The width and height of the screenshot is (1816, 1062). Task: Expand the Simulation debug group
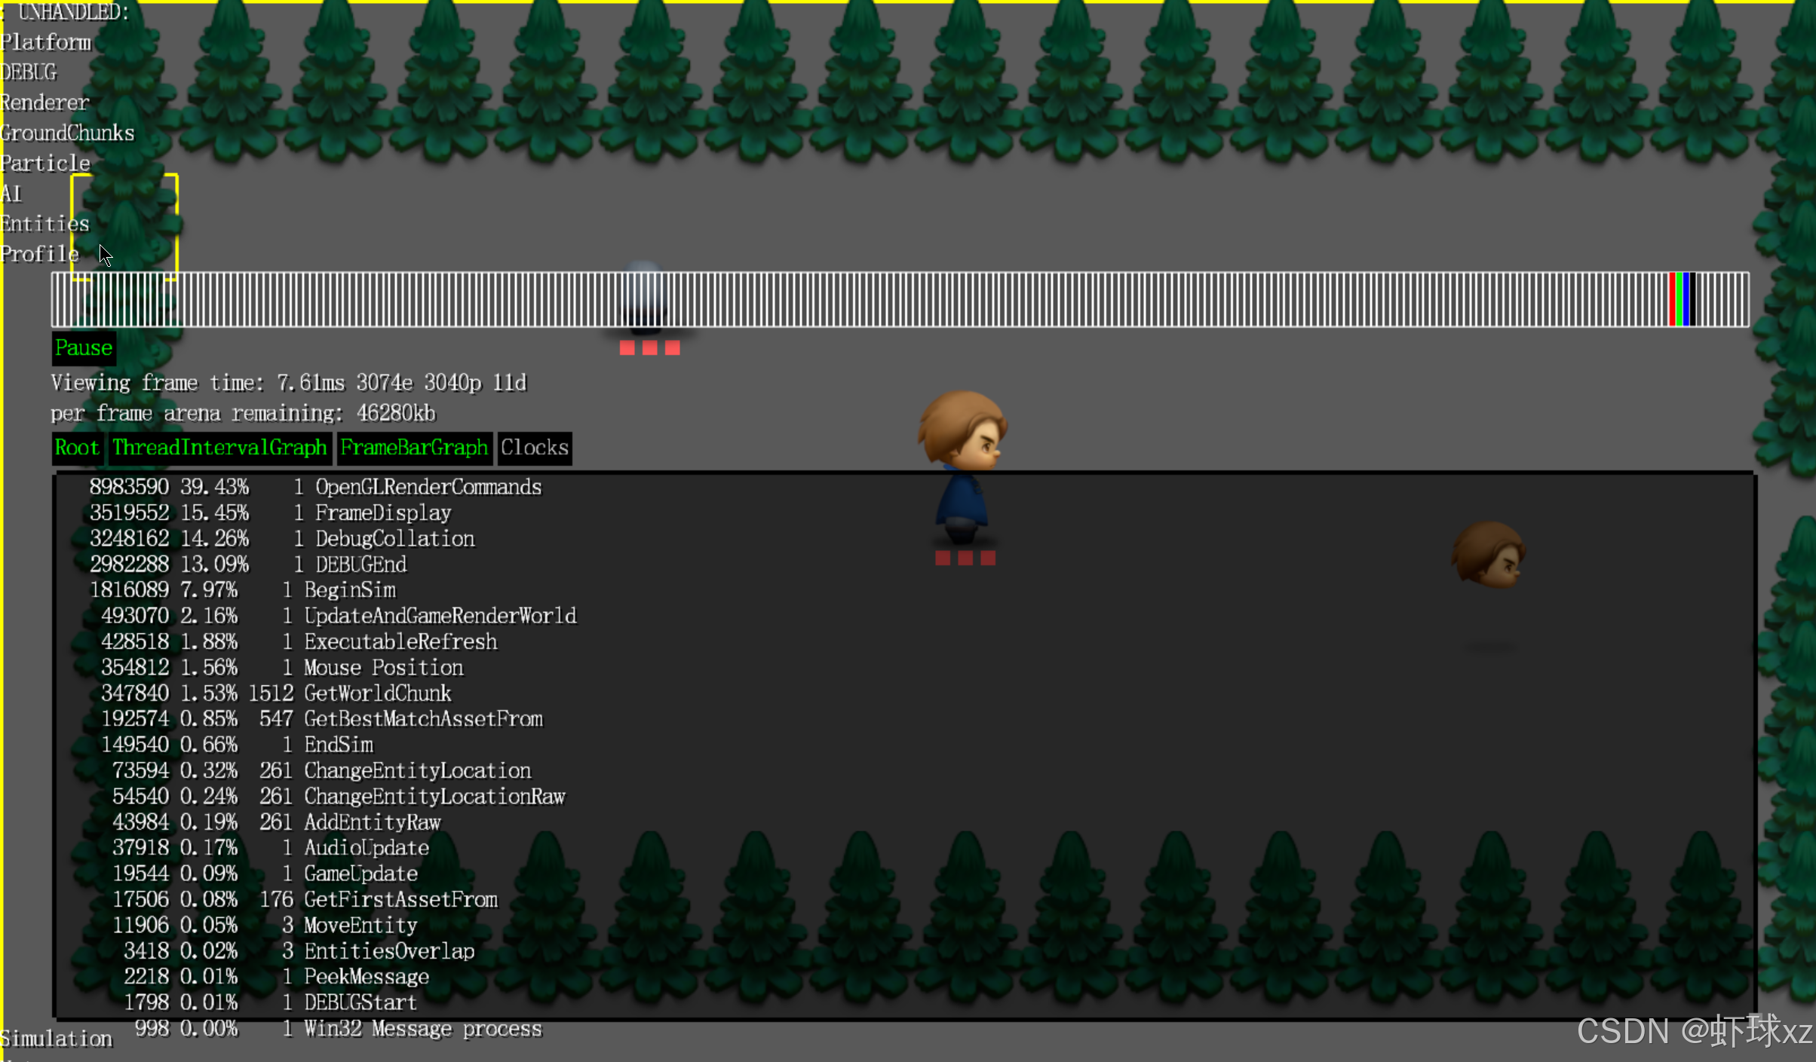57,1039
